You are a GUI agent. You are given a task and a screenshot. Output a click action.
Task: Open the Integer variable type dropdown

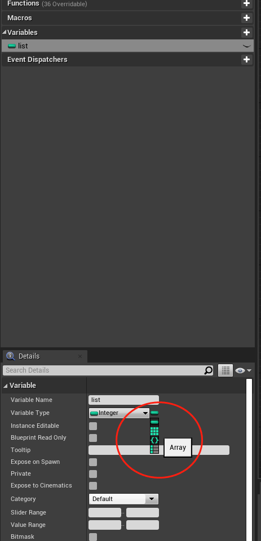pyautogui.click(x=119, y=413)
